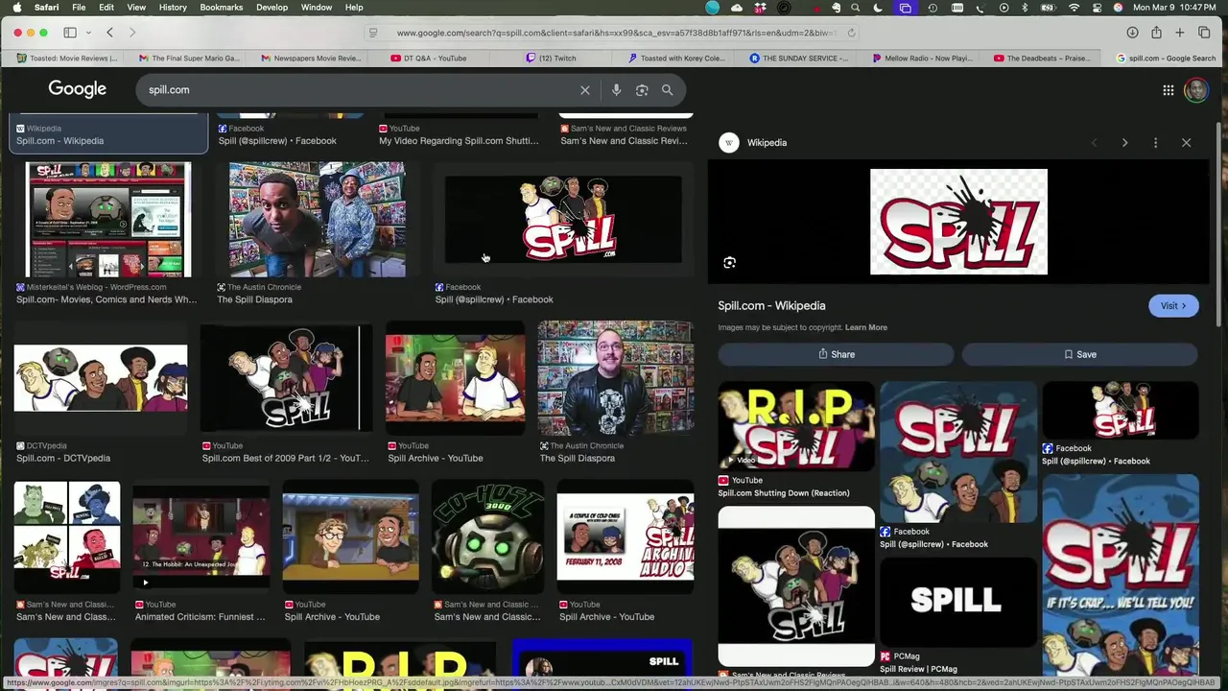The height and width of the screenshot is (691, 1228).
Task: Switch to Mellow Radio - Now Playing tab
Action: 922,59
